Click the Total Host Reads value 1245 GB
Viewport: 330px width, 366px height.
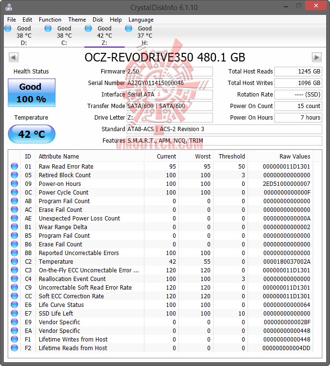(298, 72)
